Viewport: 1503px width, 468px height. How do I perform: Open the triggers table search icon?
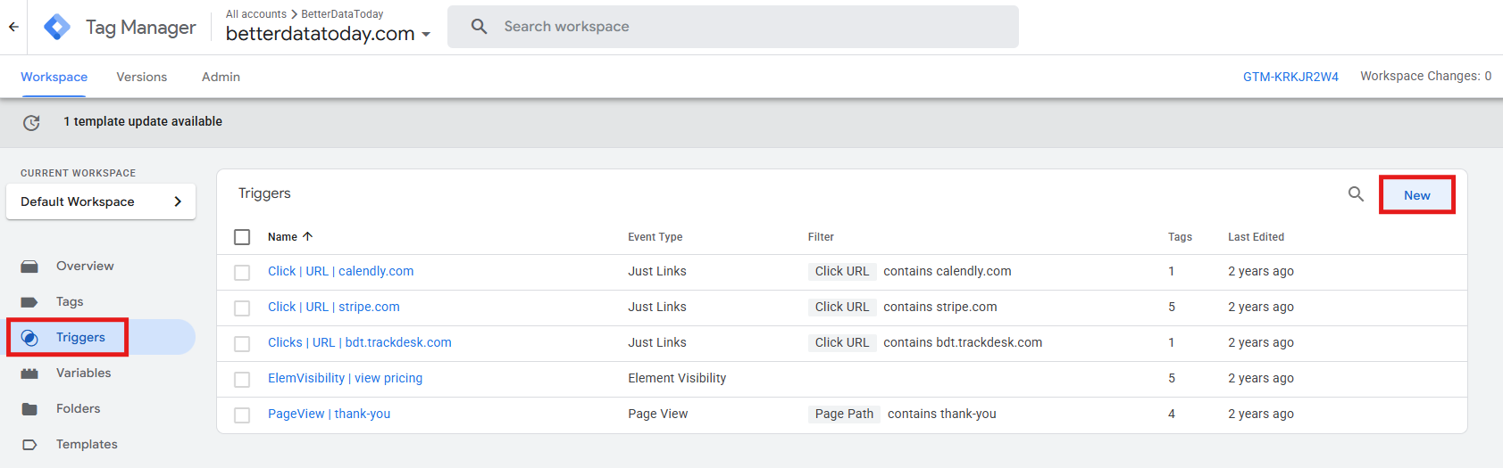1356,194
